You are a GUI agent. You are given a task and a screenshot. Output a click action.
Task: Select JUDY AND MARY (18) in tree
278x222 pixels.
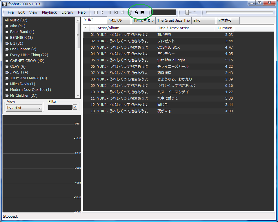(28, 78)
